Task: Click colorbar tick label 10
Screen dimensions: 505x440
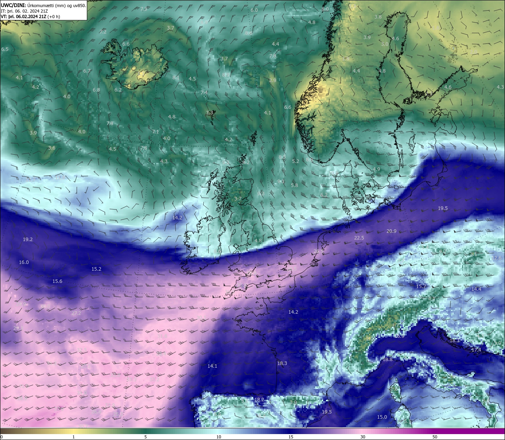Action: [219, 436]
